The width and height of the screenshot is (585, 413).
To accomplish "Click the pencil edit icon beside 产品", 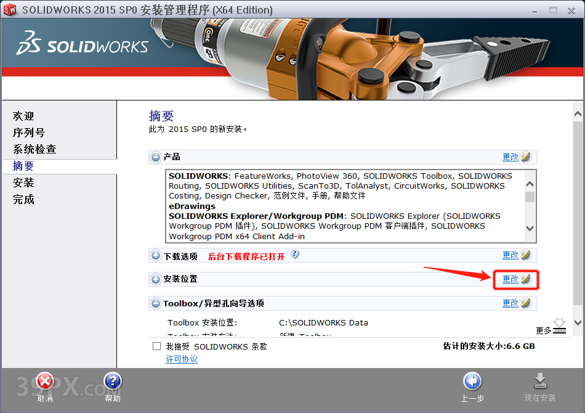I will 526,157.
